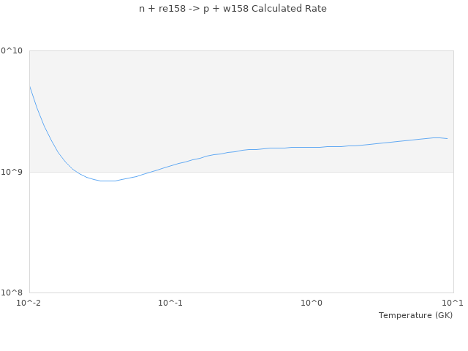Click the 10^1 x-axis tick label

(453, 303)
